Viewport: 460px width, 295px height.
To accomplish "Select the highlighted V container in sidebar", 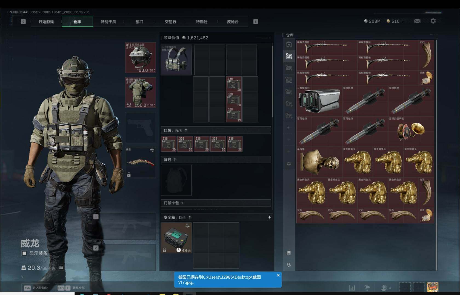I will [289, 56].
